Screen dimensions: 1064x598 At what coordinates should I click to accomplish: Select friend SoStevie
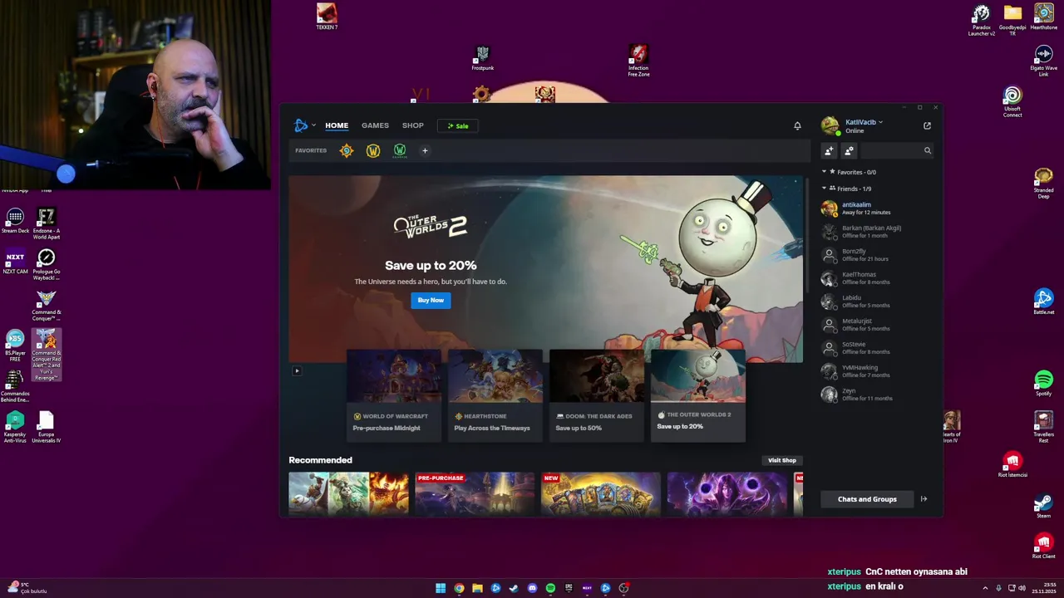tap(877, 348)
